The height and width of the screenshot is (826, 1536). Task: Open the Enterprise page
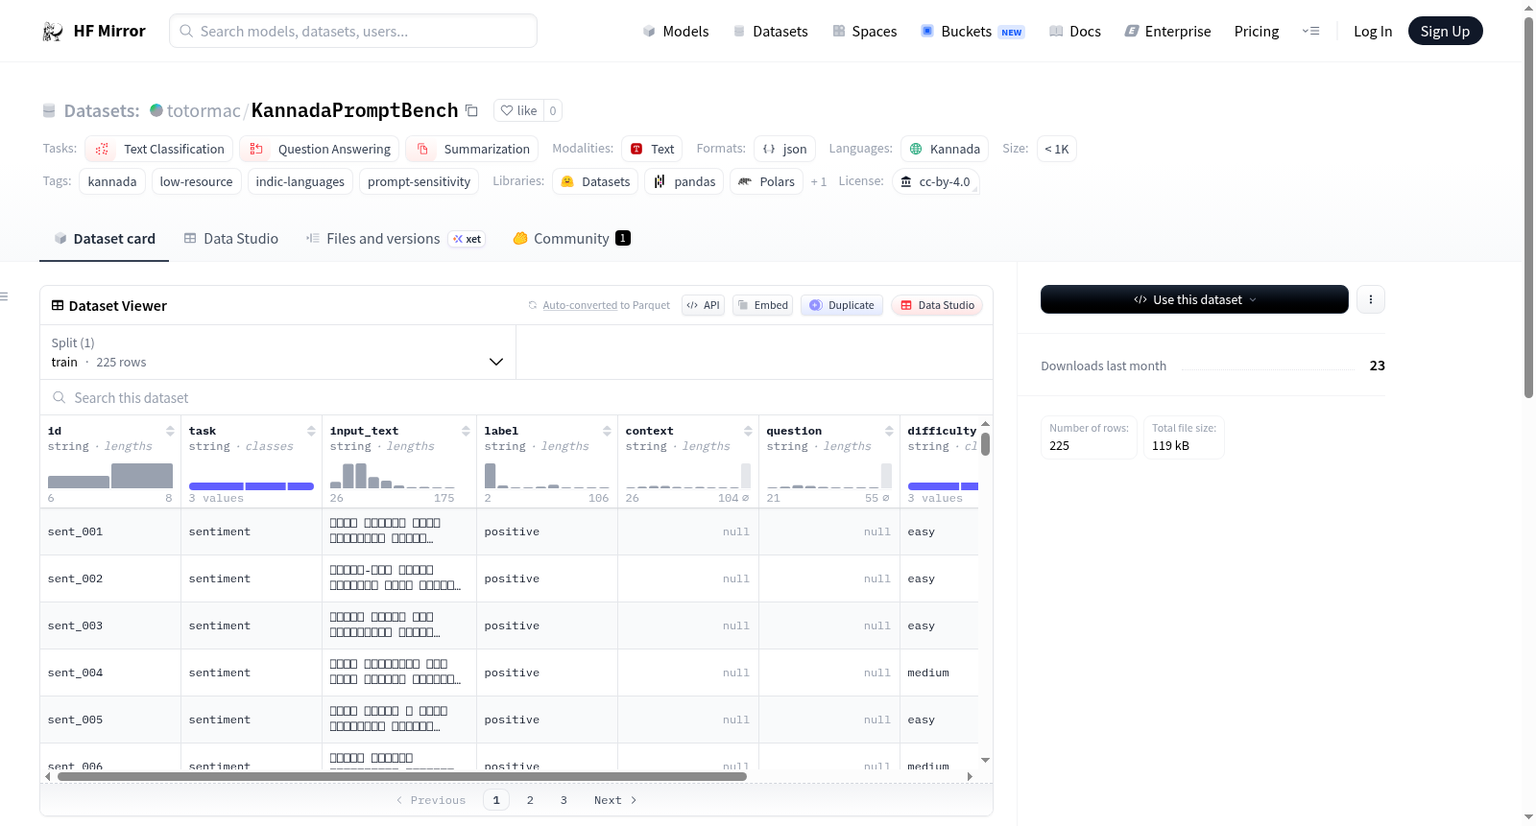tap(1167, 32)
